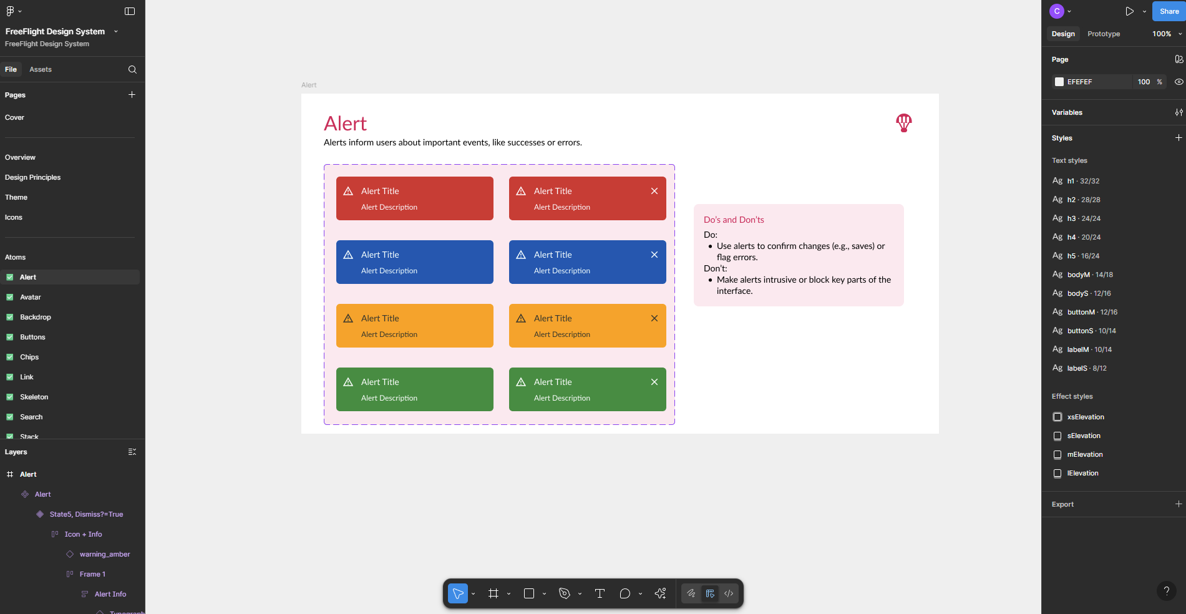Image resolution: width=1186 pixels, height=614 pixels.
Task: Select the Comment tool
Action: tap(625, 593)
